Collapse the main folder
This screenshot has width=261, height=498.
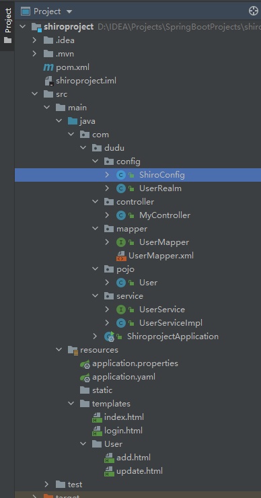click(x=46, y=108)
